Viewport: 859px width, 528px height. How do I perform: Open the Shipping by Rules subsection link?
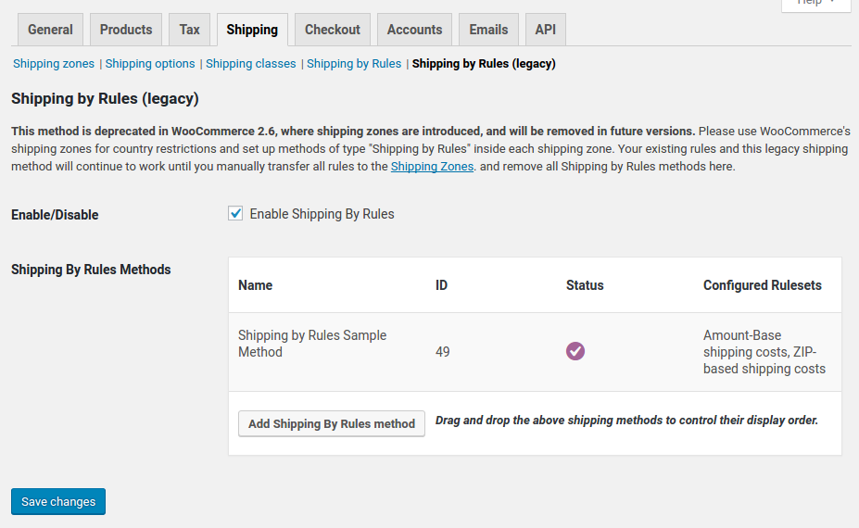tap(354, 64)
